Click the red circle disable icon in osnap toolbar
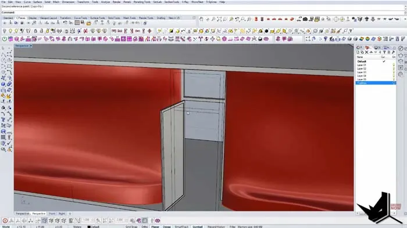 pyautogui.click(x=5, y=220)
